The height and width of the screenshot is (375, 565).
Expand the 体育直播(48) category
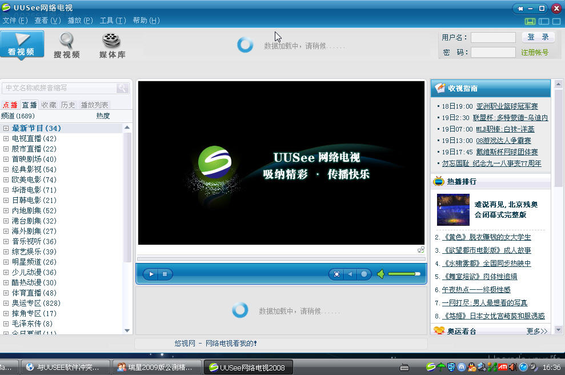(x=6, y=293)
